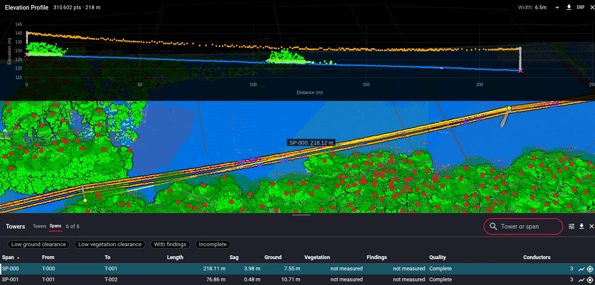The width and height of the screenshot is (595, 285).
Task: Locate span SP-001 on the map
Action: (x=590, y=280)
